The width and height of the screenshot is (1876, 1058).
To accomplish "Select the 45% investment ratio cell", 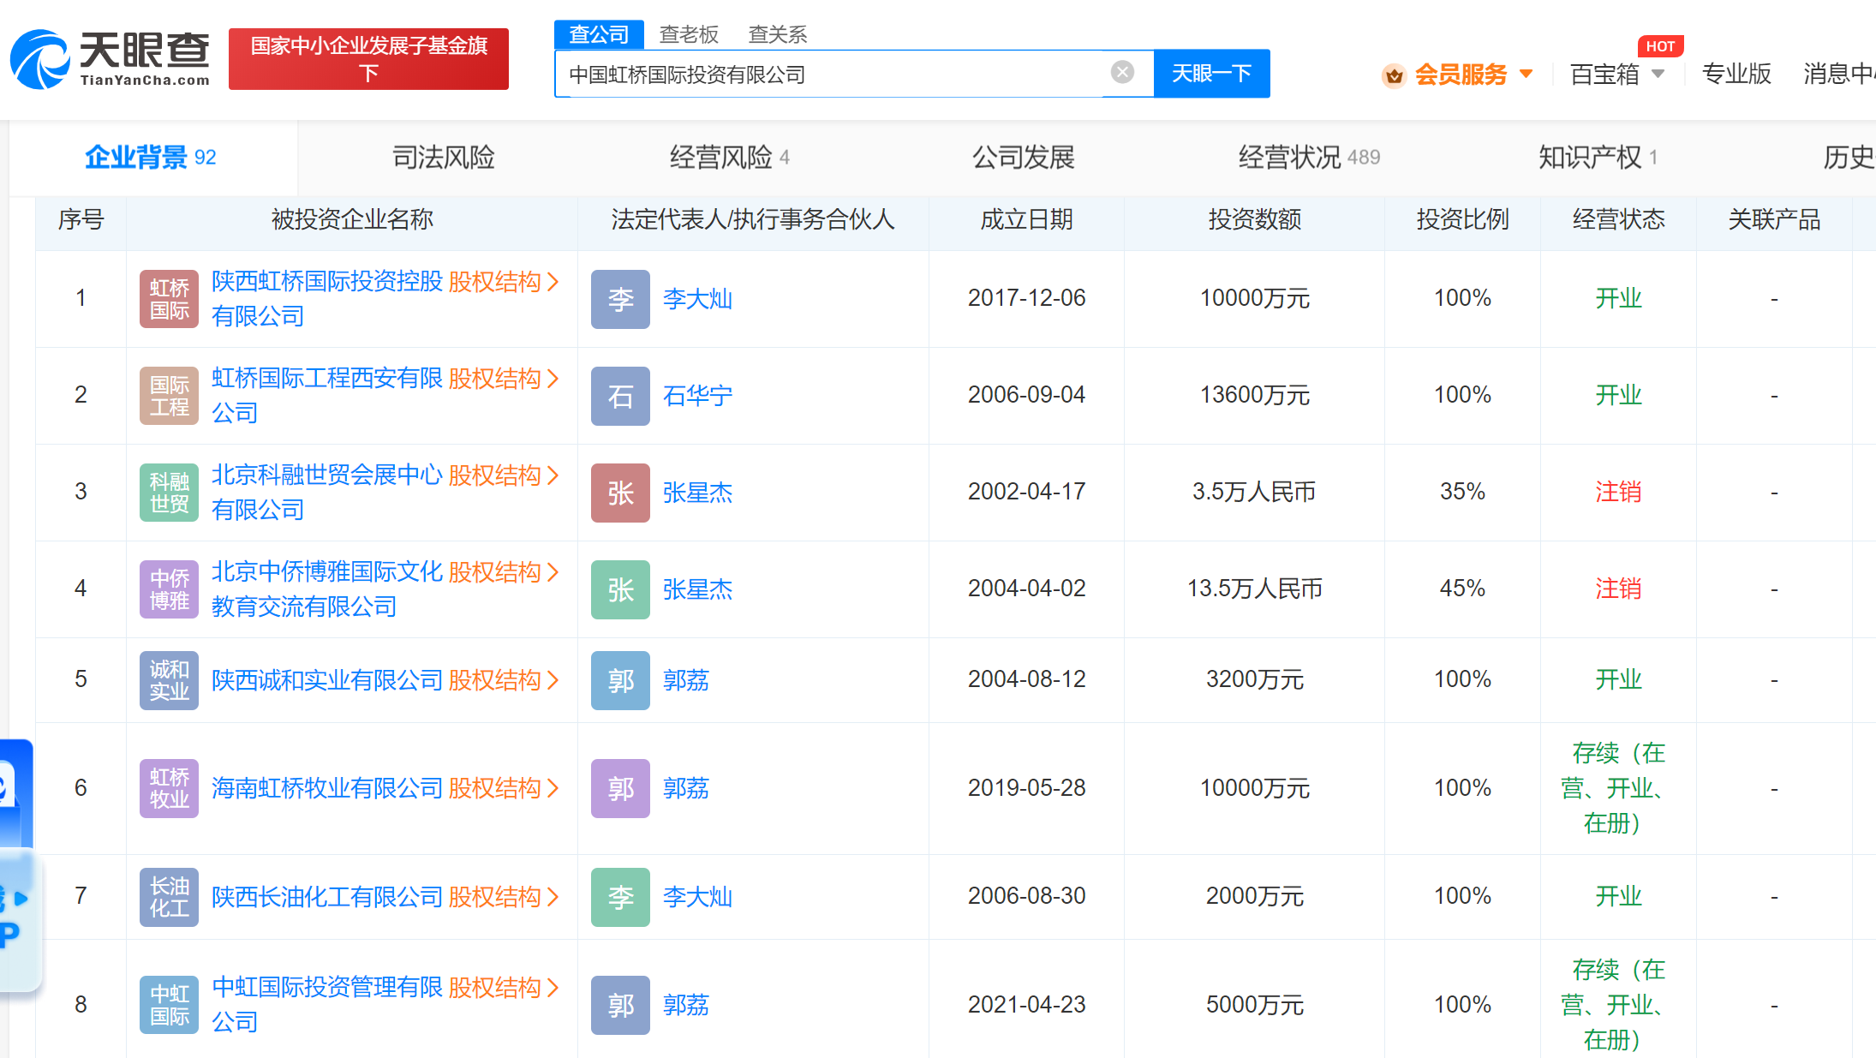I will click(1462, 589).
